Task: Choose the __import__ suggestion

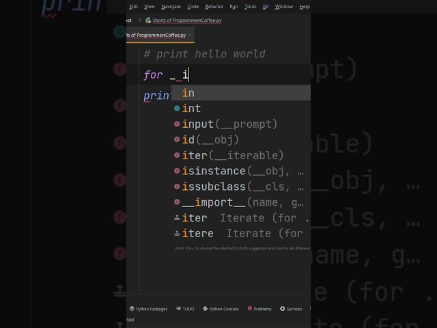Action: point(241,202)
